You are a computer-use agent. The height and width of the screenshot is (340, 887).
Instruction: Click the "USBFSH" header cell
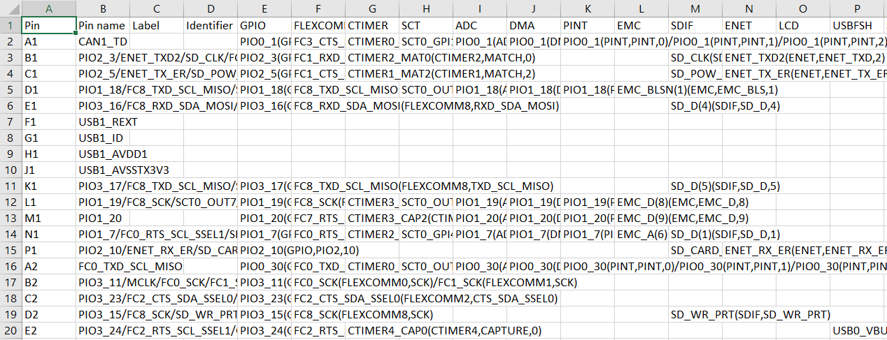pyautogui.click(x=858, y=25)
